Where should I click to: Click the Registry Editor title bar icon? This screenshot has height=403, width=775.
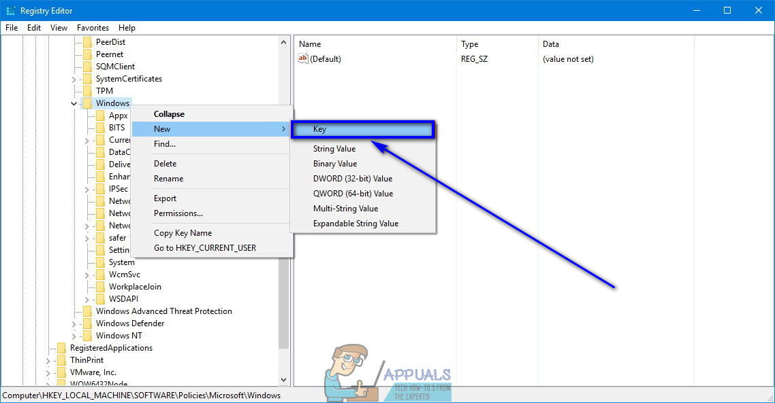(x=10, y=10)
